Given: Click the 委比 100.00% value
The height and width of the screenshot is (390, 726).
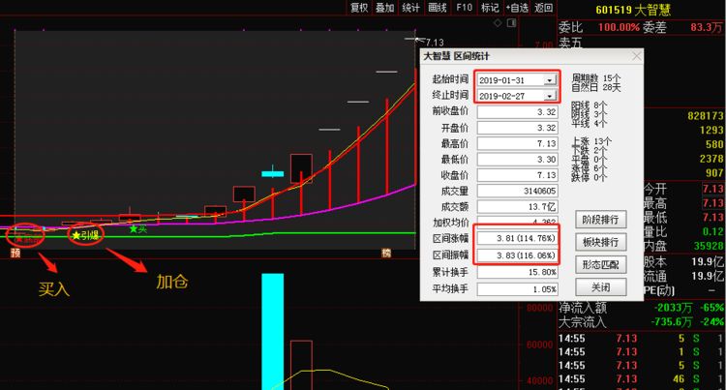Looking at the screenshot, I should 619,27.
